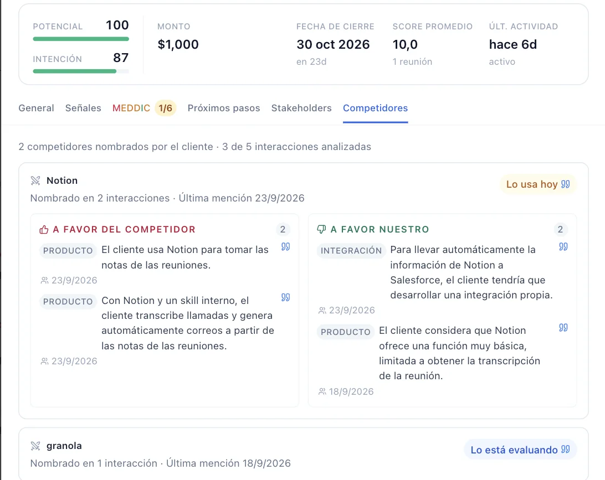Click the MEDDIC 1/6 badge

[166, 108]
